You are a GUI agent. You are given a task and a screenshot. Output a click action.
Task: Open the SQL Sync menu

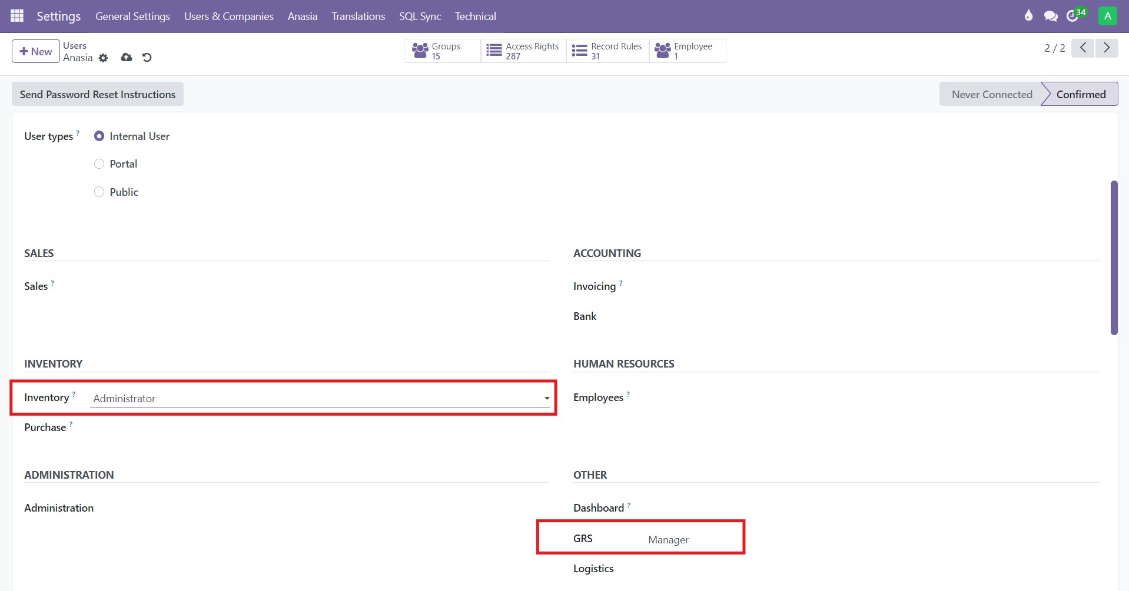point(419,16)
